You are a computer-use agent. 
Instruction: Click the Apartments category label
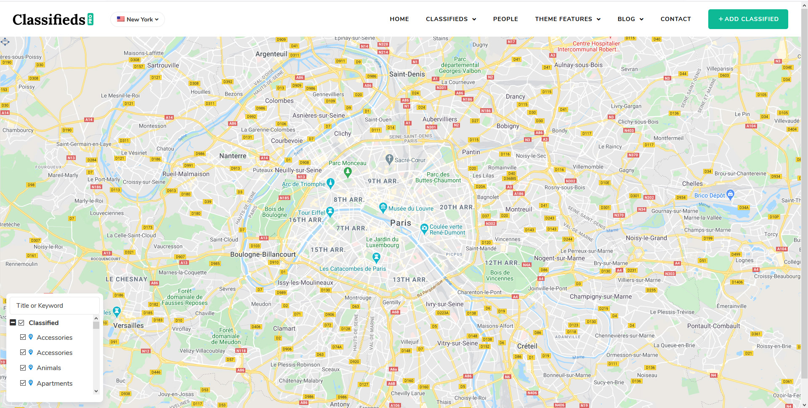tap(55, 383)
